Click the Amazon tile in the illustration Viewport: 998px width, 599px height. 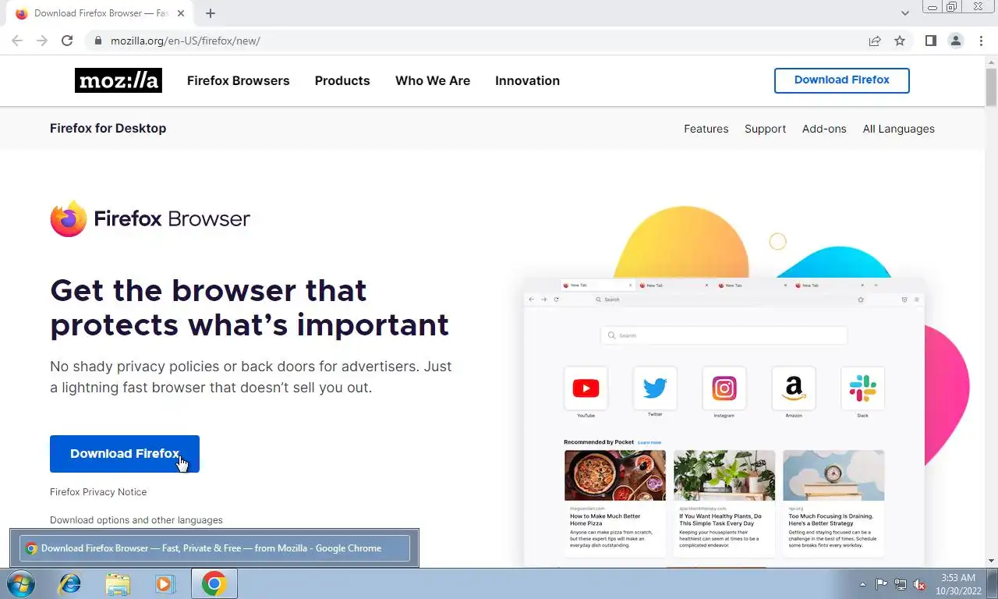(x=794, y=388)
